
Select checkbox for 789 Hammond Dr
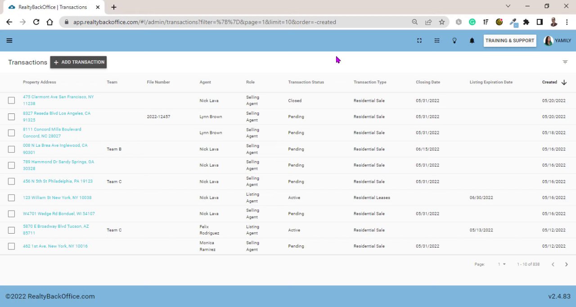[11, 165]
